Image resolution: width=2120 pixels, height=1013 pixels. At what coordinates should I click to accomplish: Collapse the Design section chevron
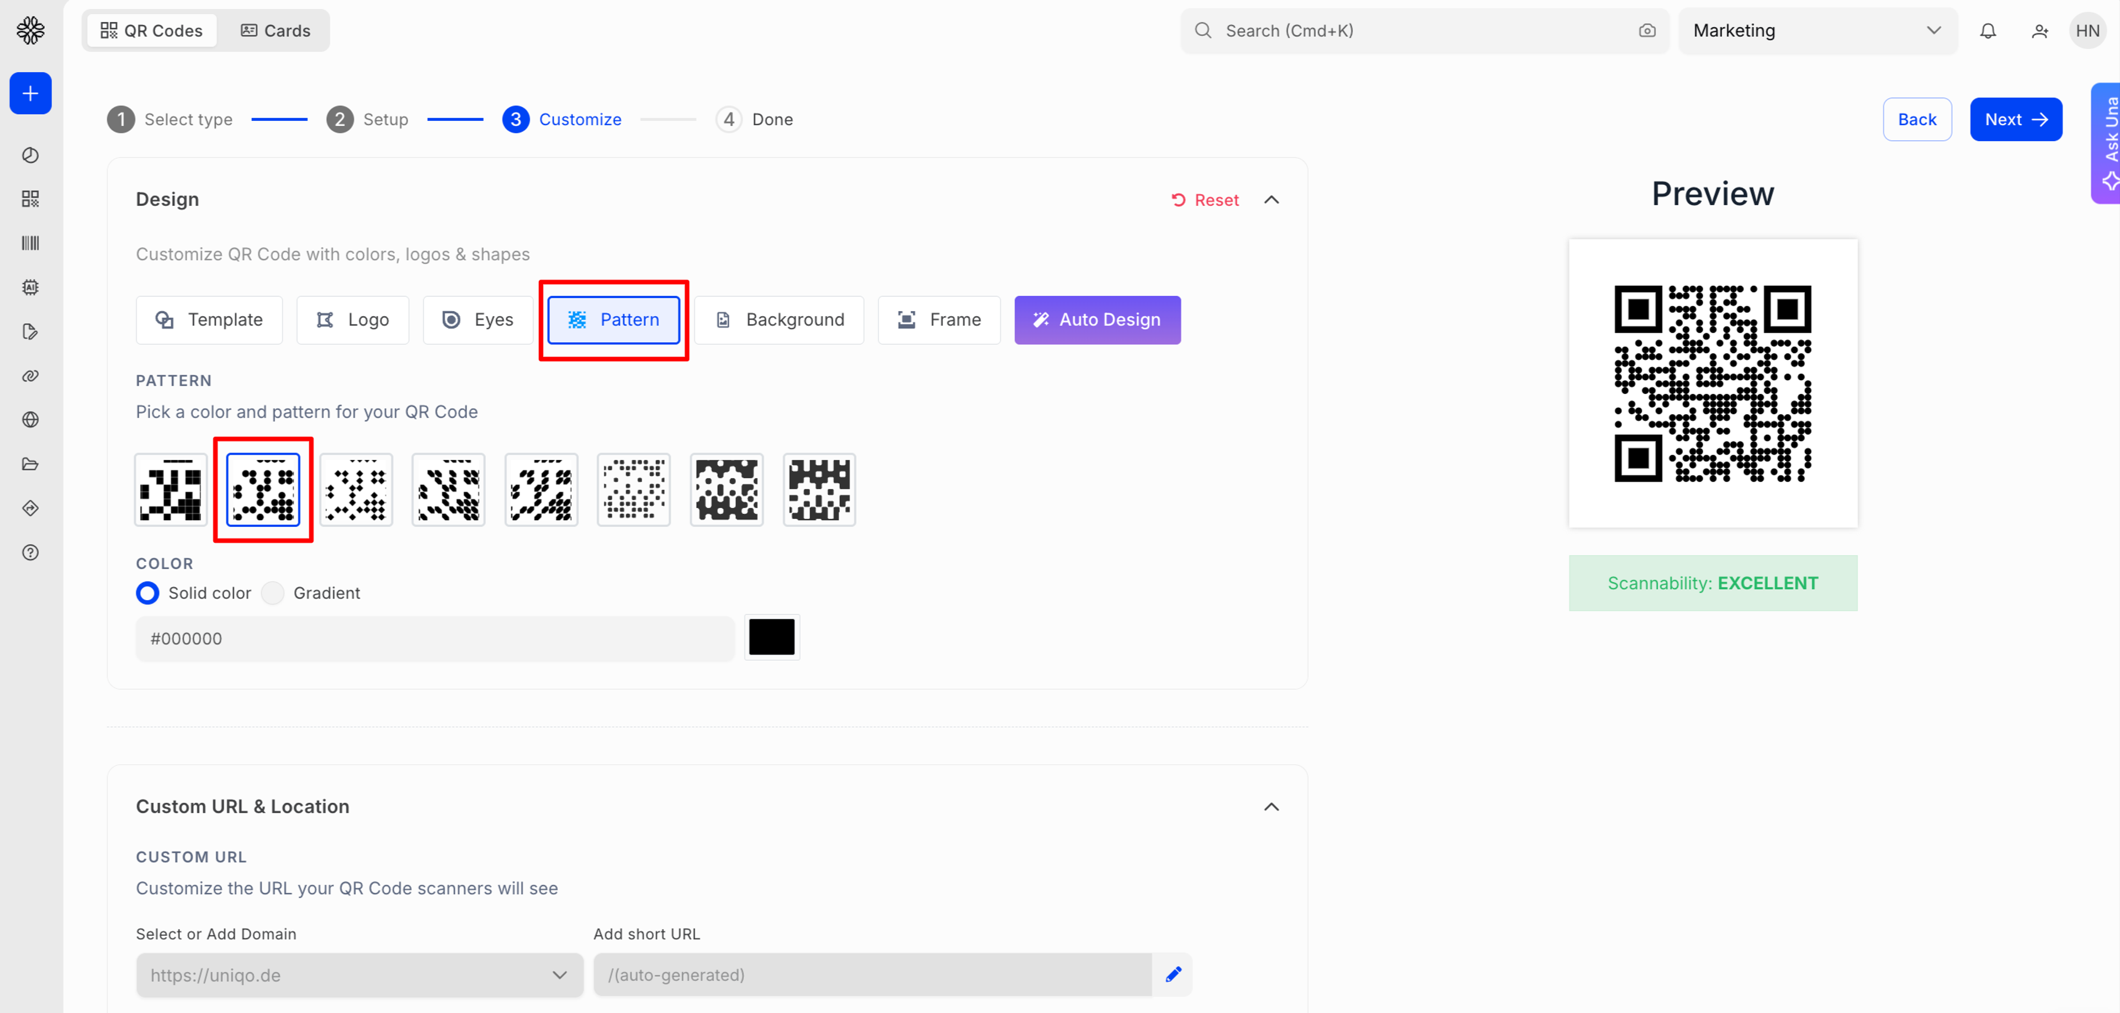tap(1271, 200)
